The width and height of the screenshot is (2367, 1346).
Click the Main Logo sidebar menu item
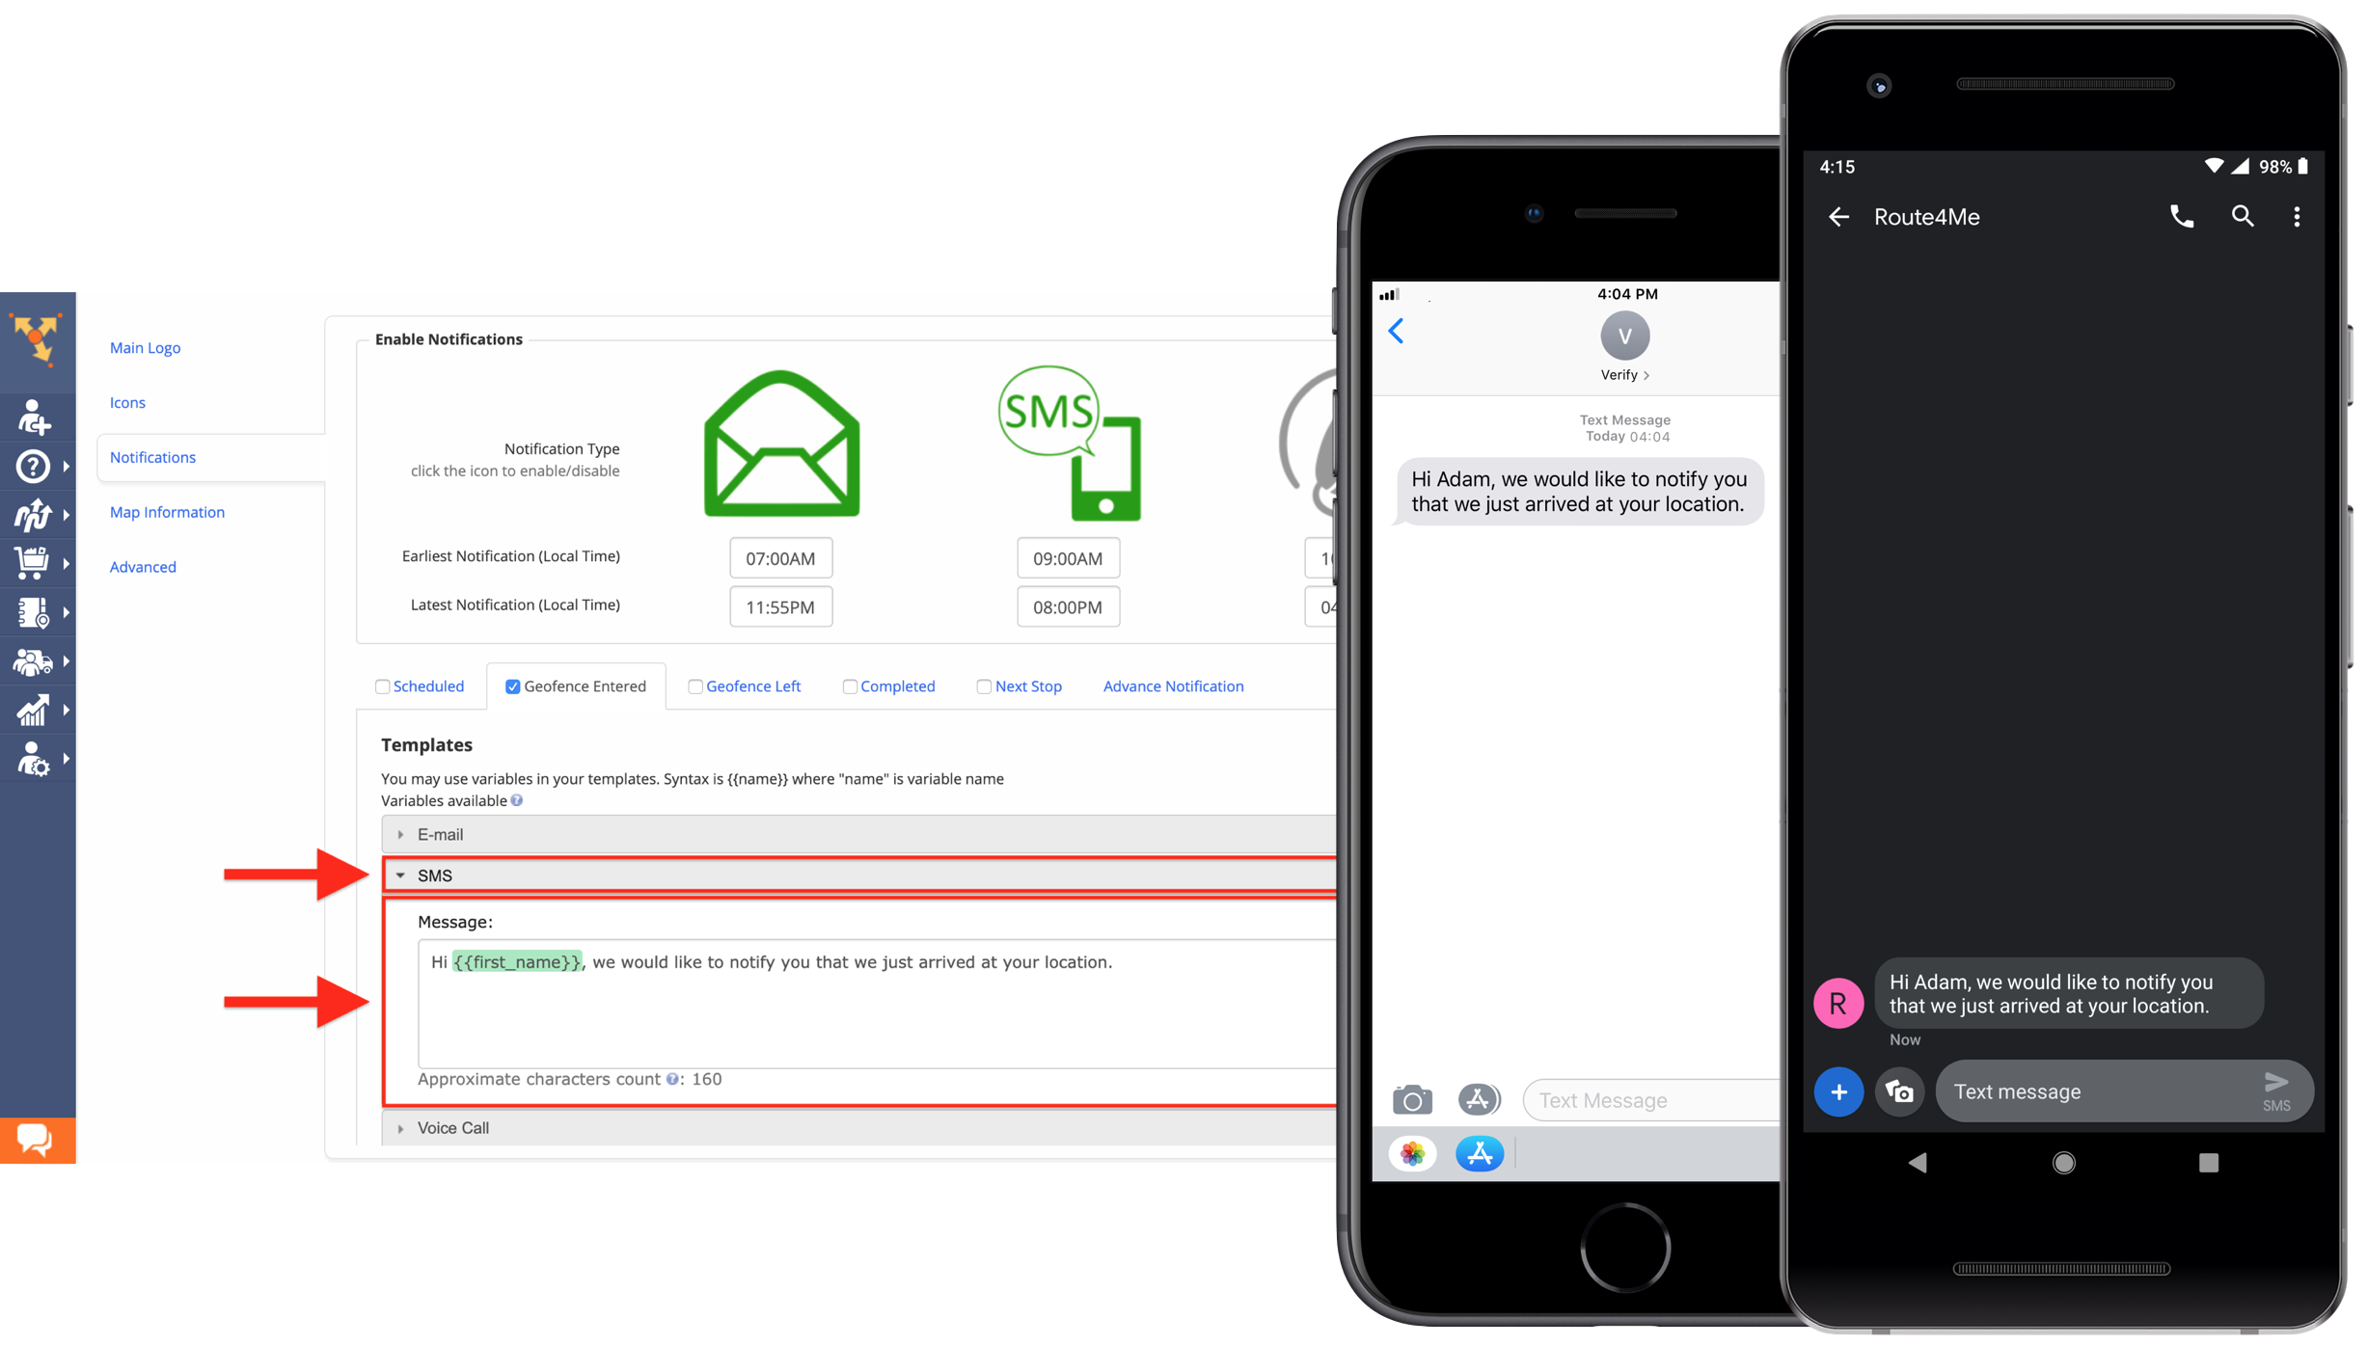[x=145, y=348]
